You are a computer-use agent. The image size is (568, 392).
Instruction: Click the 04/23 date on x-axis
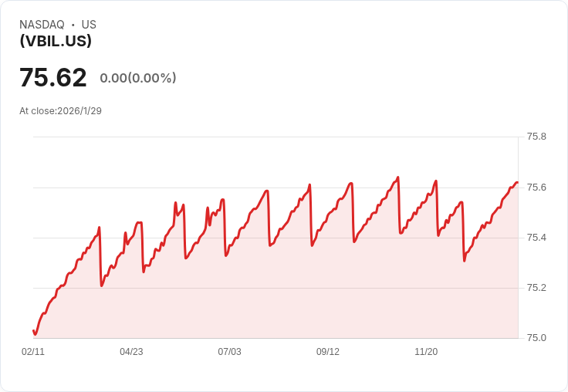point(131,352)
